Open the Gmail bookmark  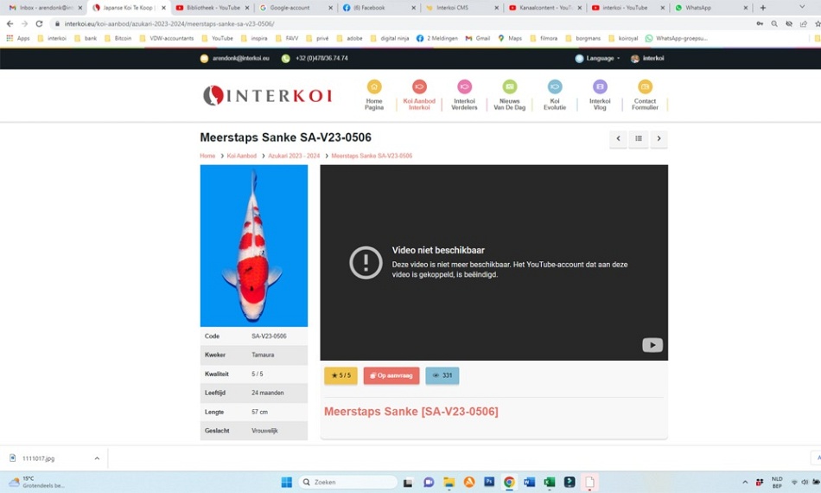478,38
